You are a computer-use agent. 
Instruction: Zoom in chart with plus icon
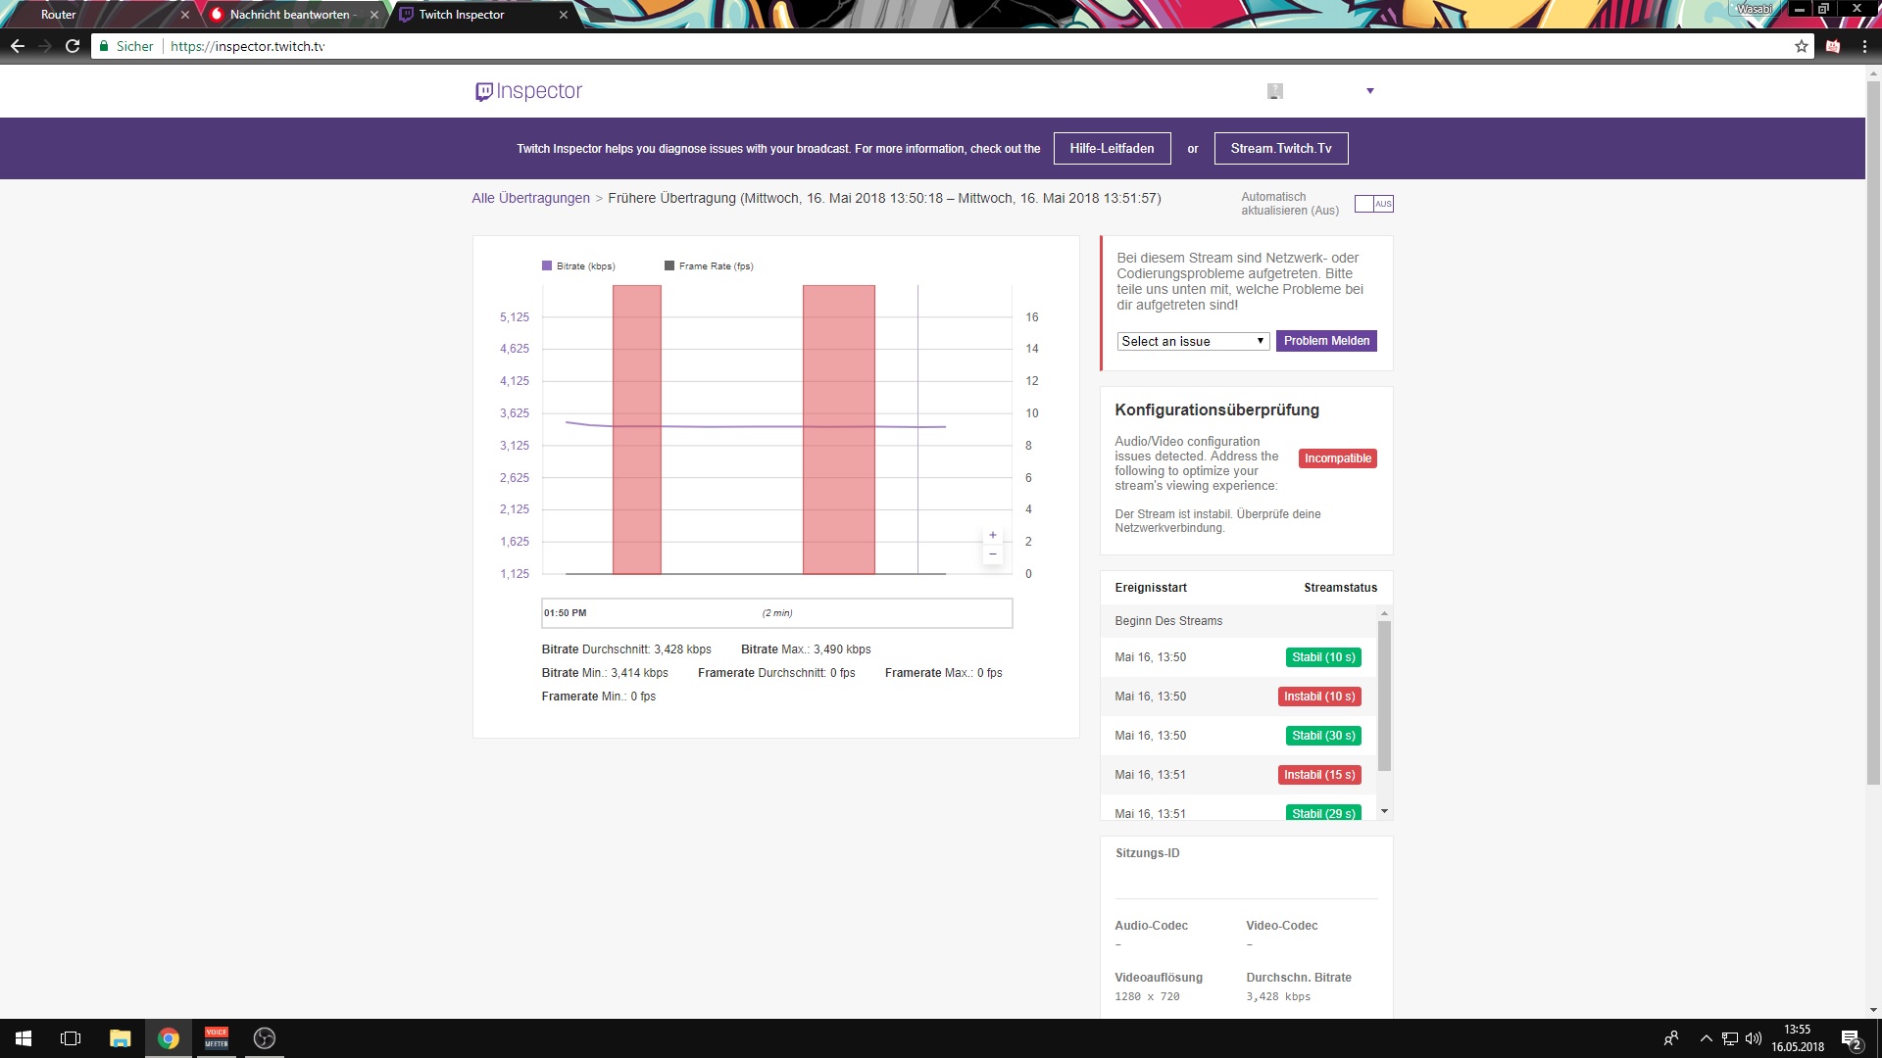(993, 535)
